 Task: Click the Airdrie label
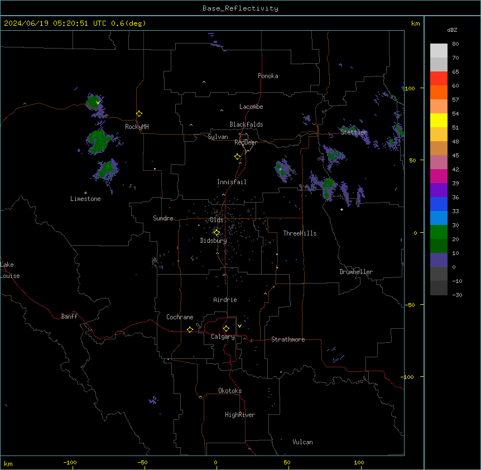225,300
